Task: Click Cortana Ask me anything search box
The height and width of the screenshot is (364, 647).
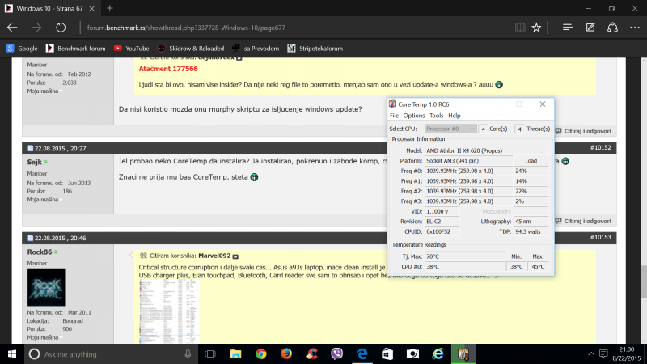Action: [112, 354]
